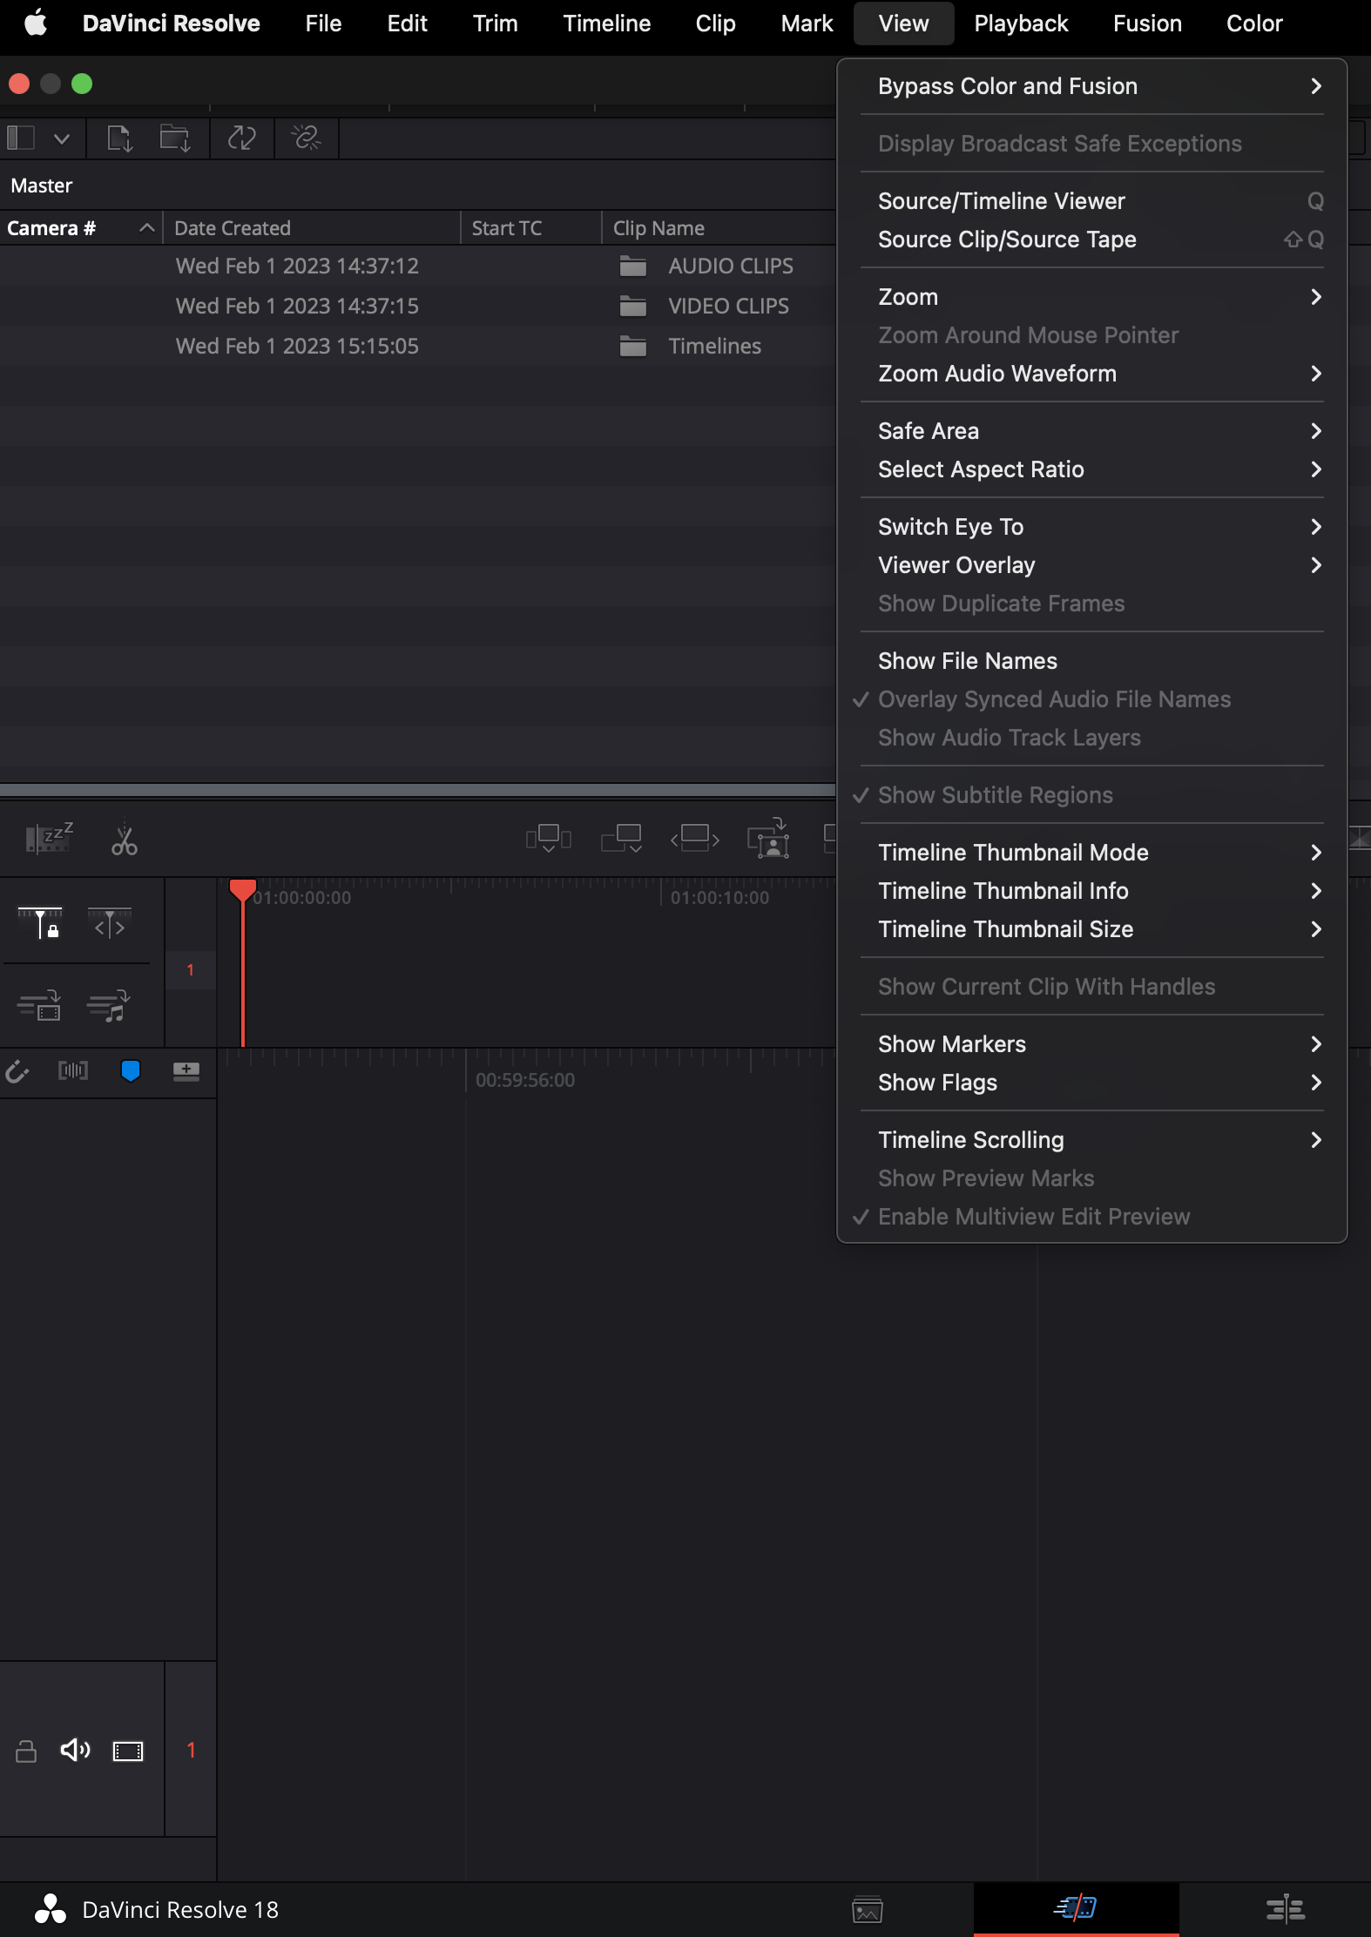This screenshot has height=1937, width=1371.
Task: Select the locked playhead mode icon
Action: (40, 923)
